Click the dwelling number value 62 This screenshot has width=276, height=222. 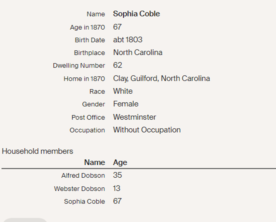(x=117, y=65)
